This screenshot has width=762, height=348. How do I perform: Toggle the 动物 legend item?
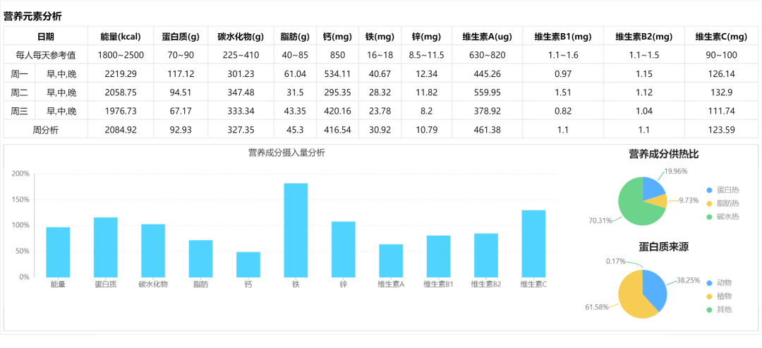pos(720,283)
